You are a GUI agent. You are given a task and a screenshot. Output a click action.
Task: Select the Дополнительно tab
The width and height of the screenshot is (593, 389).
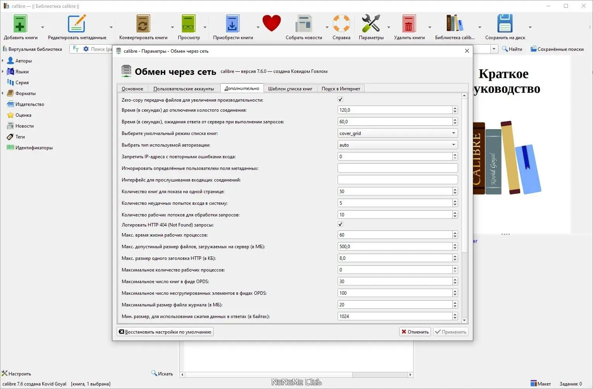click(242, 88)
